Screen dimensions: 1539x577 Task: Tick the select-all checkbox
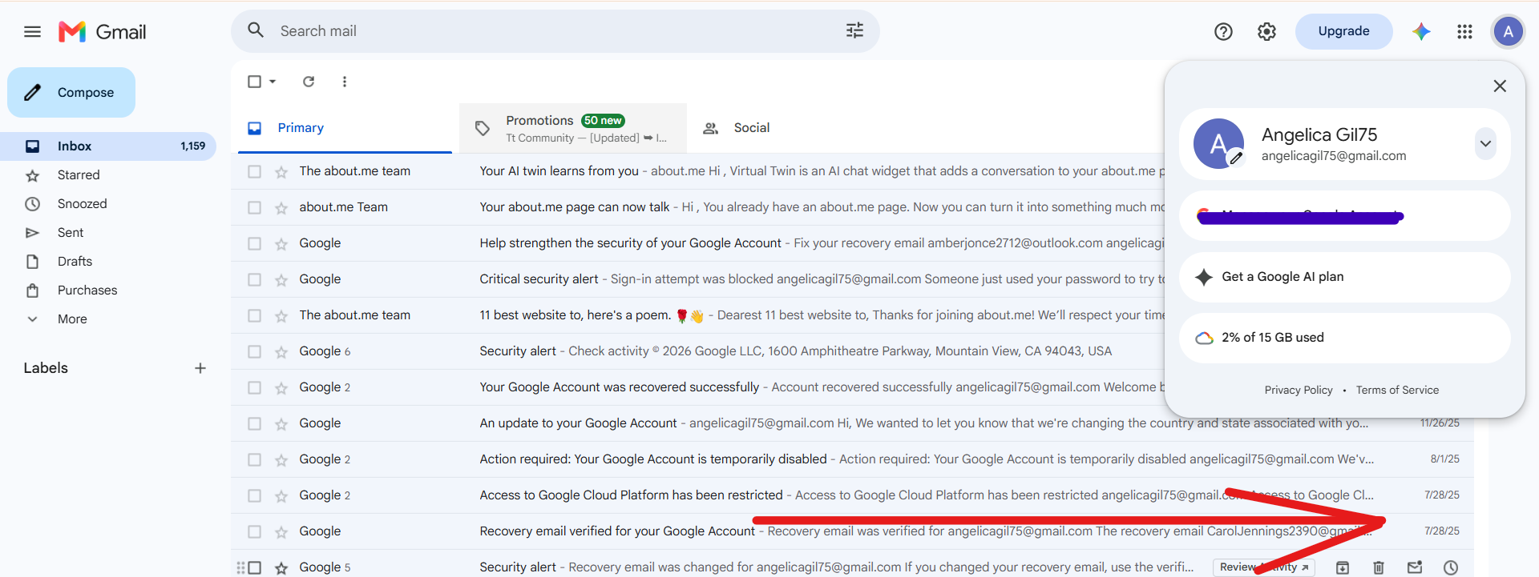254,82
